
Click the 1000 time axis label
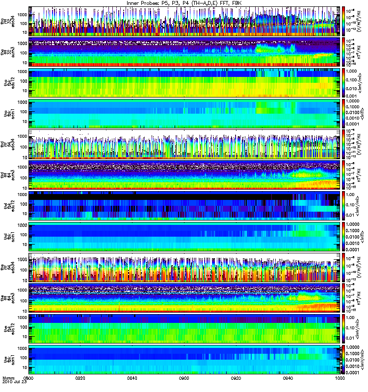(340, 378)
